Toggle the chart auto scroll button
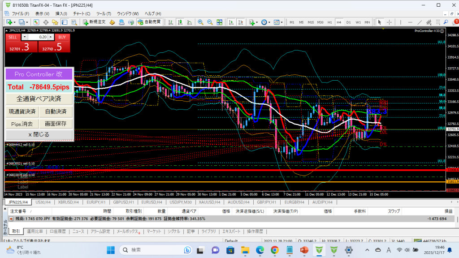This screenshot has height=258, width=459. [231, 22]
